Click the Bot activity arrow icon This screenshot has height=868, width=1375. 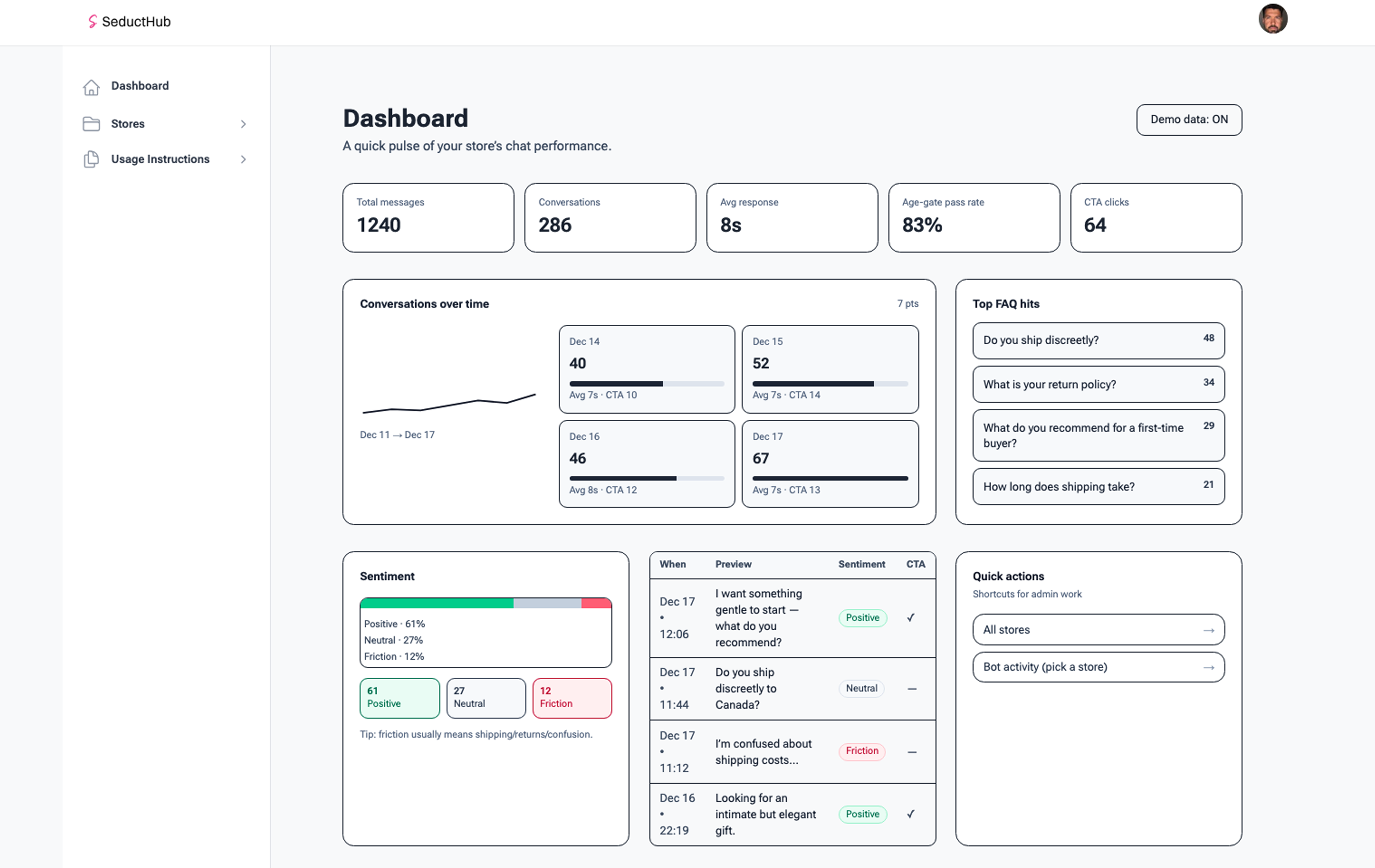coord(1208,667)
